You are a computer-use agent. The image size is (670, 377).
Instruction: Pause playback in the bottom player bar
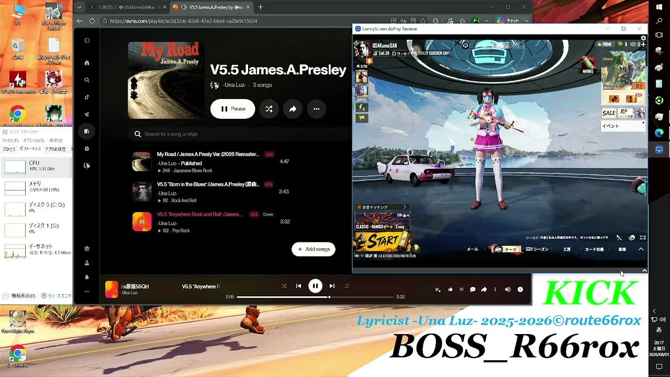click(315, 286)
